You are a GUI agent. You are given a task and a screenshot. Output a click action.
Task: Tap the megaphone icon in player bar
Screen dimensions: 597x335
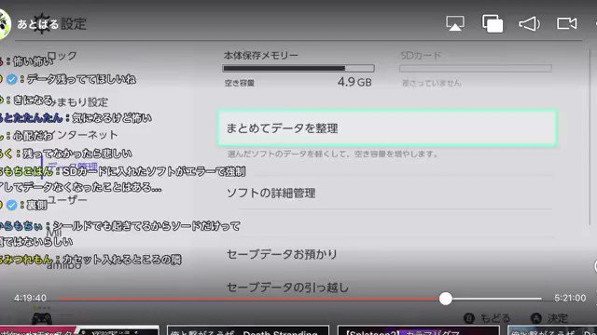[x=530, y=23]
